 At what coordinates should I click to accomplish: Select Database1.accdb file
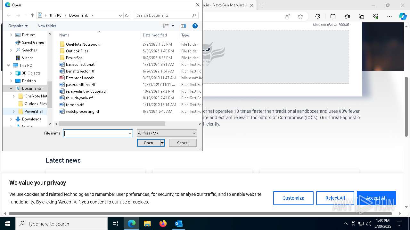tap(80, 78)
